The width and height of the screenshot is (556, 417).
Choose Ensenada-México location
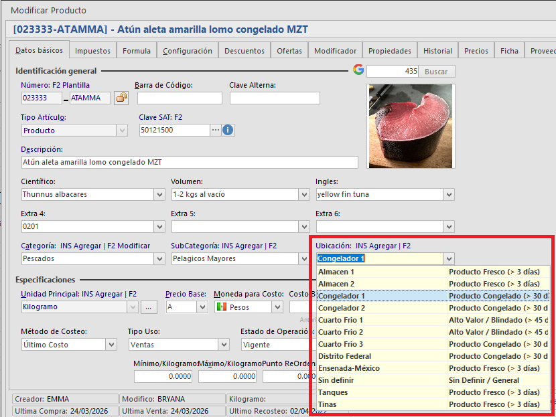tap(433, 368)
